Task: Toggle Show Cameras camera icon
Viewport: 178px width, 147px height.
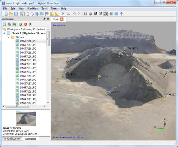Action: 111,14
